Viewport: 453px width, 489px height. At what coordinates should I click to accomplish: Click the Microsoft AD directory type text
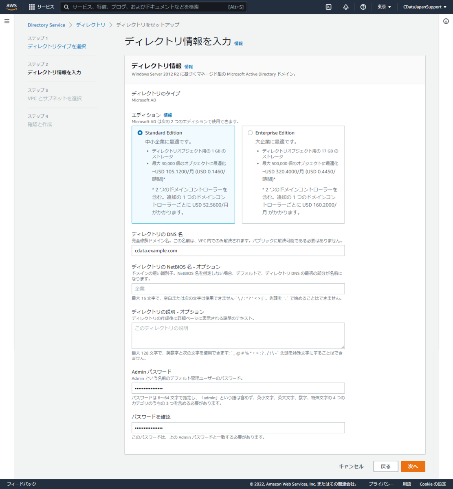[x=144, y=100]
